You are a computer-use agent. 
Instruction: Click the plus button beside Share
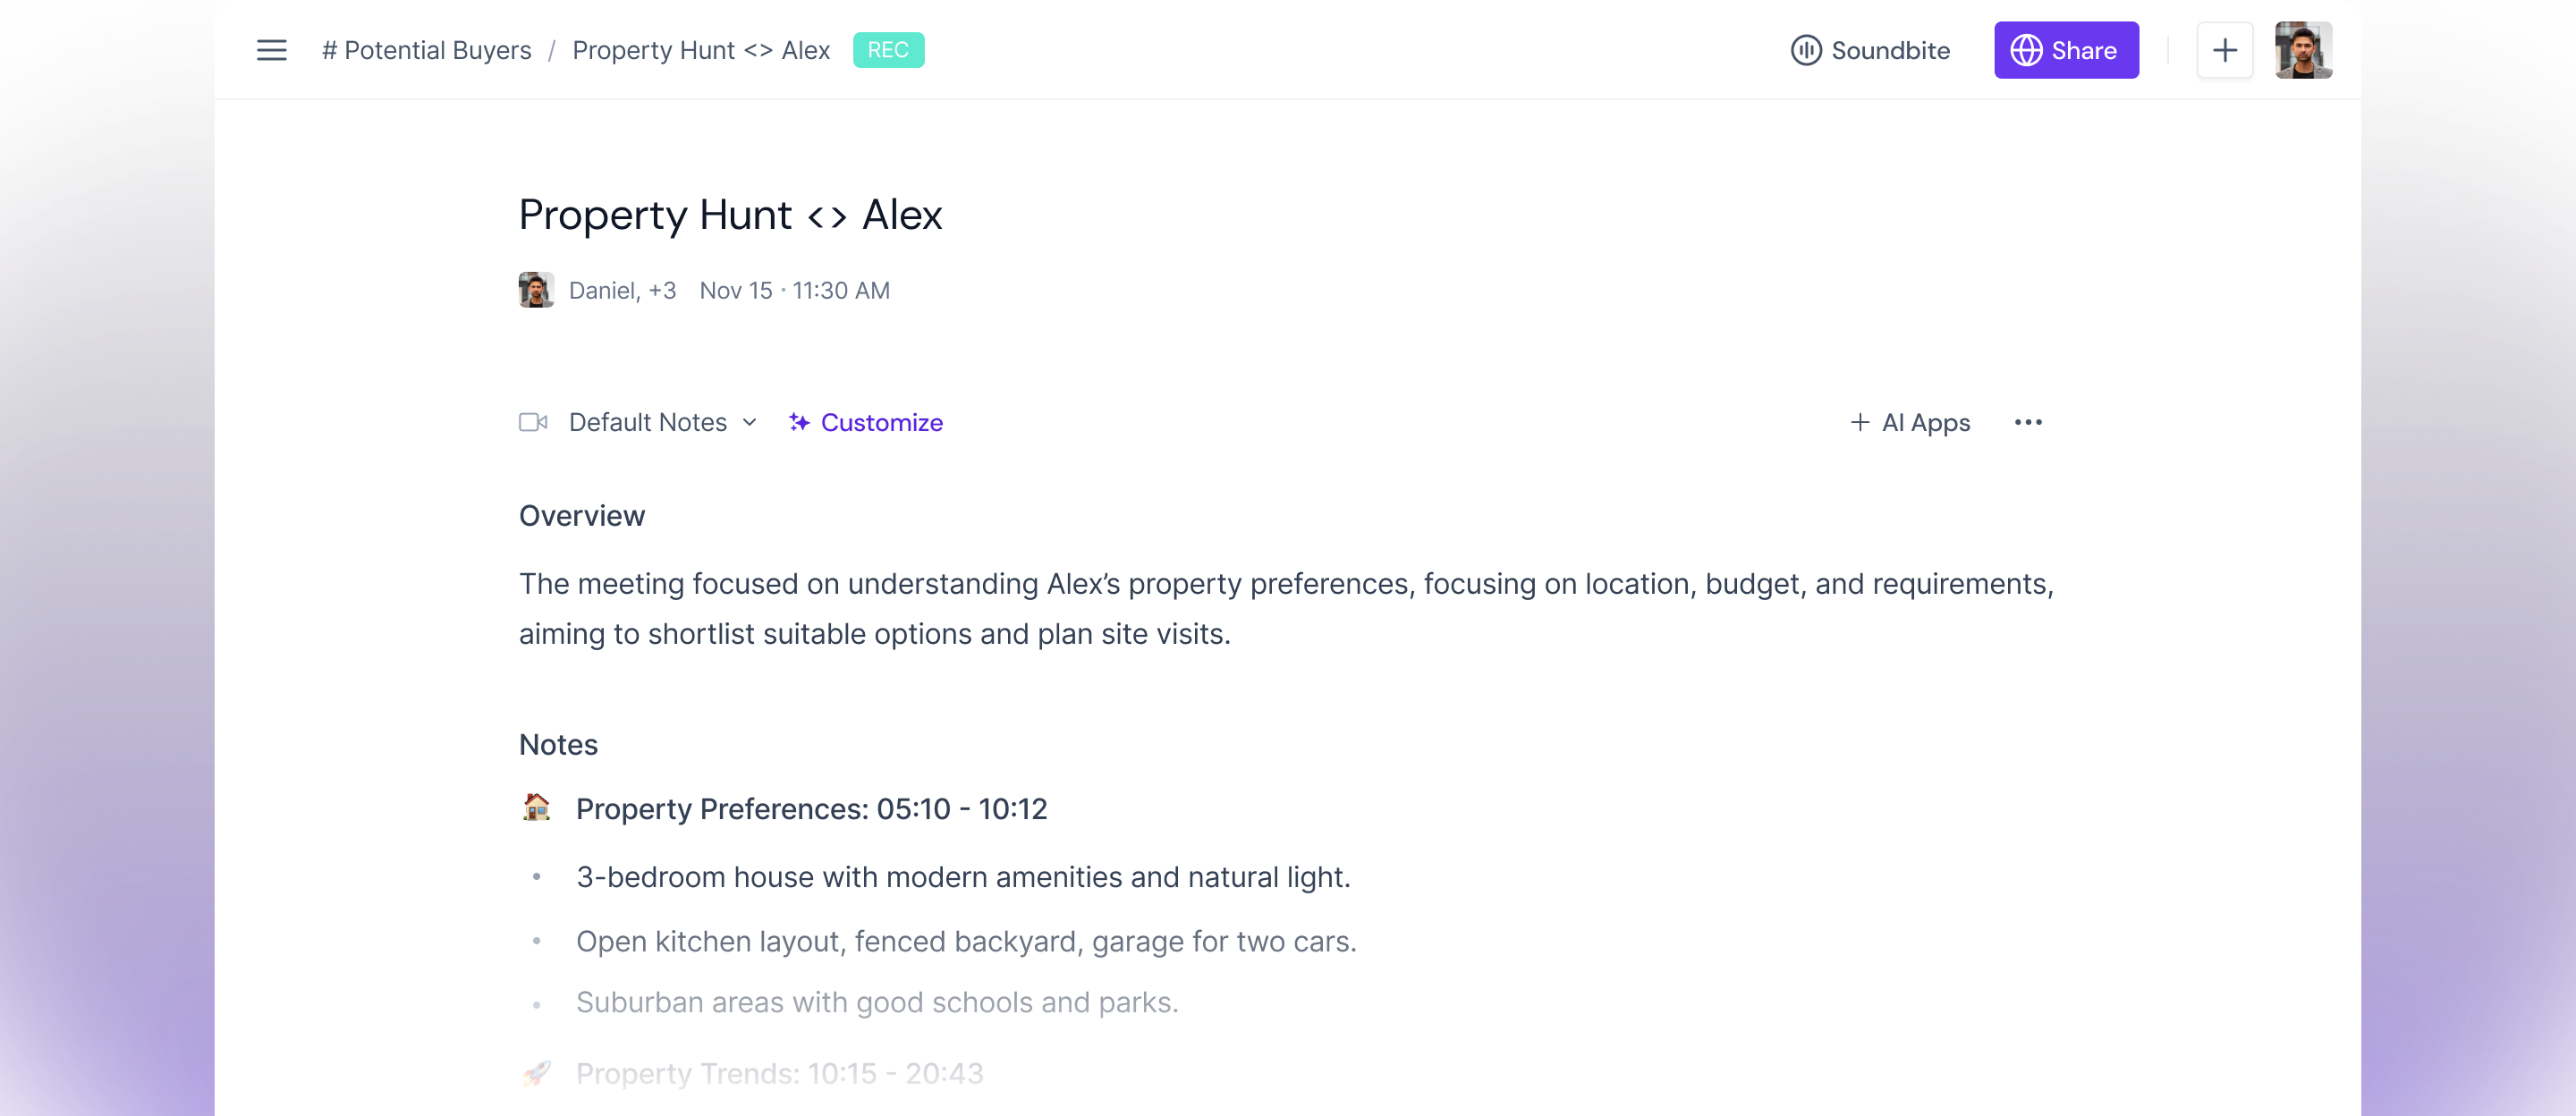pos(2224,50)
